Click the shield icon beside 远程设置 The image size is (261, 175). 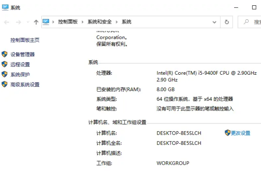tap(5, 64)
